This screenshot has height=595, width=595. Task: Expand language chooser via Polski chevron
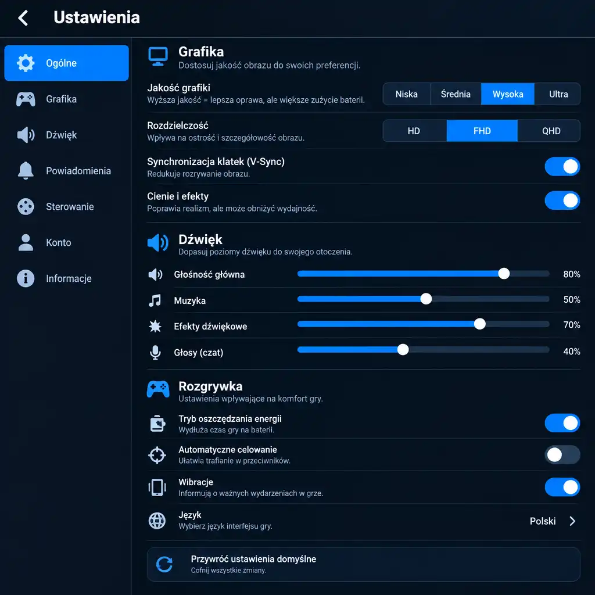(572, 521)
